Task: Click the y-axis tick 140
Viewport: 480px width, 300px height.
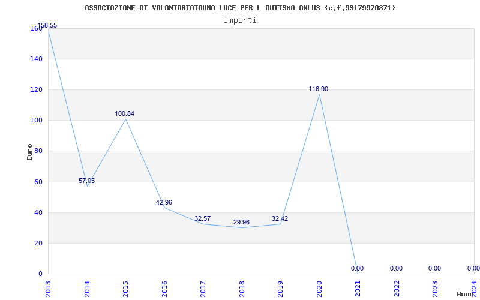Action: point(36,59)
